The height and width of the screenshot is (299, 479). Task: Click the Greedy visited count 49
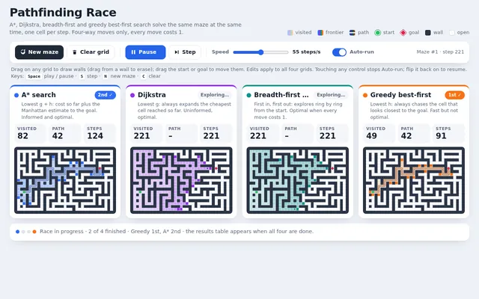coord(371,136)
